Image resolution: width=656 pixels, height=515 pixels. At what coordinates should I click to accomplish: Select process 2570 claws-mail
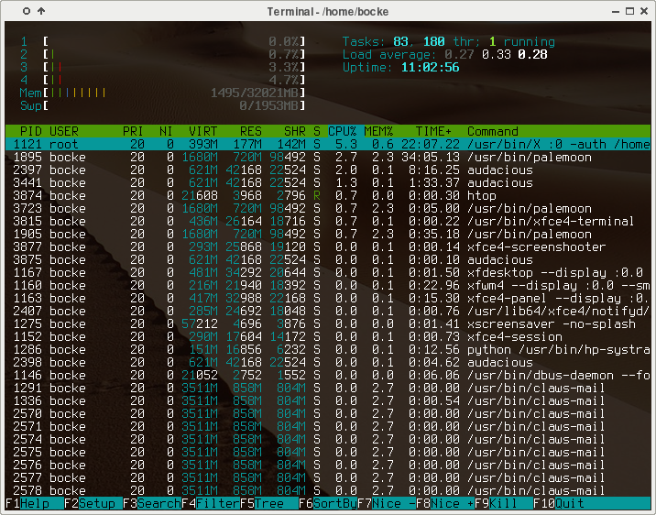pyautogui.click(x=328, y=414)
